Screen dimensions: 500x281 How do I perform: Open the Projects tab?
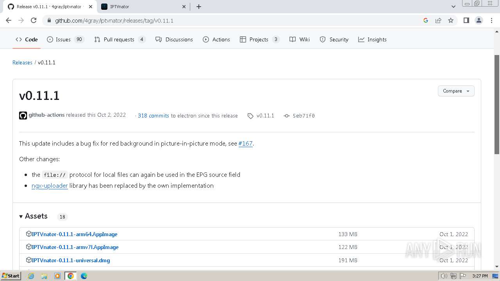point(259,39)
